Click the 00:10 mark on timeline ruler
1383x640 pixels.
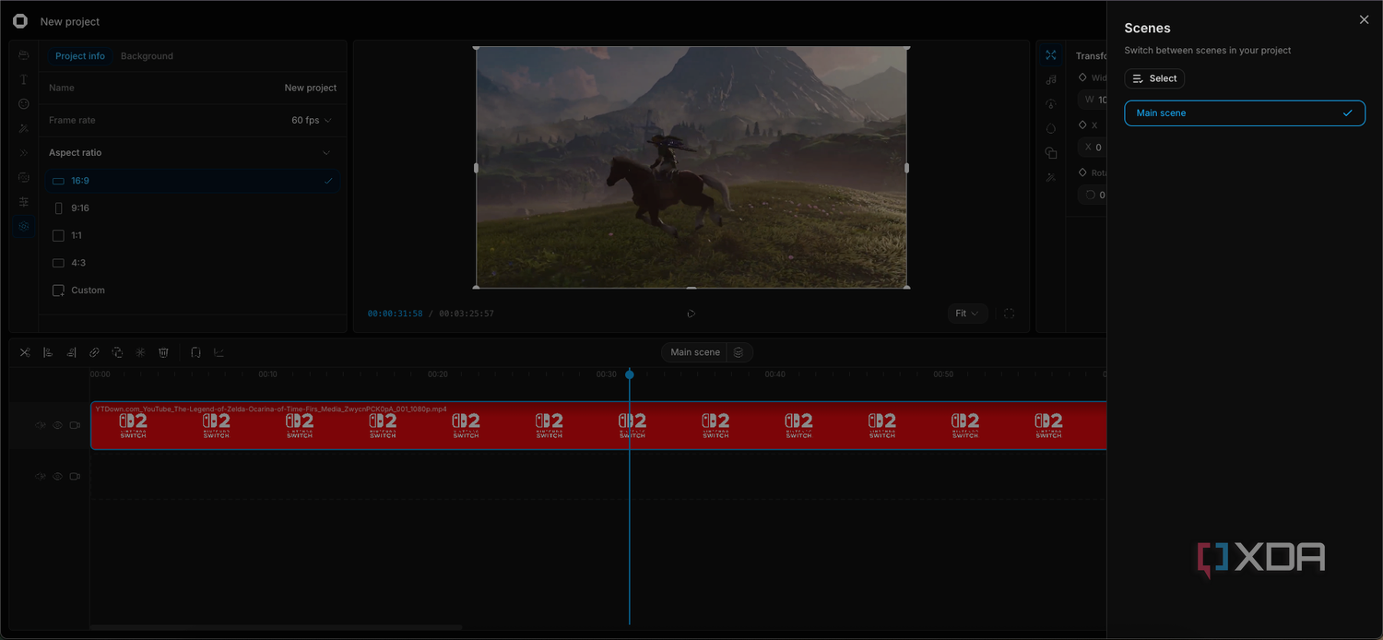[268, 374]
